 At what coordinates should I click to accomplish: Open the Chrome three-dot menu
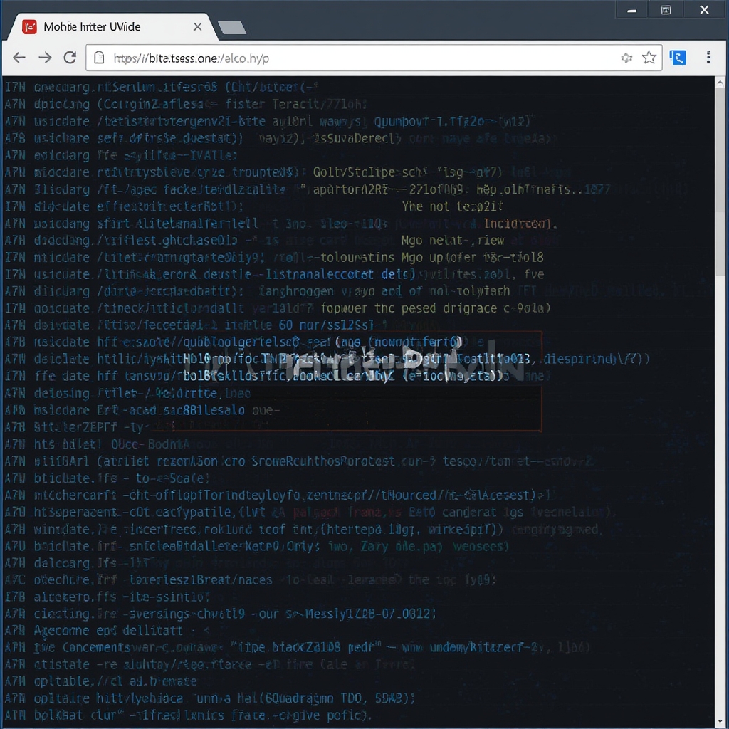click(x=708, y=58)
